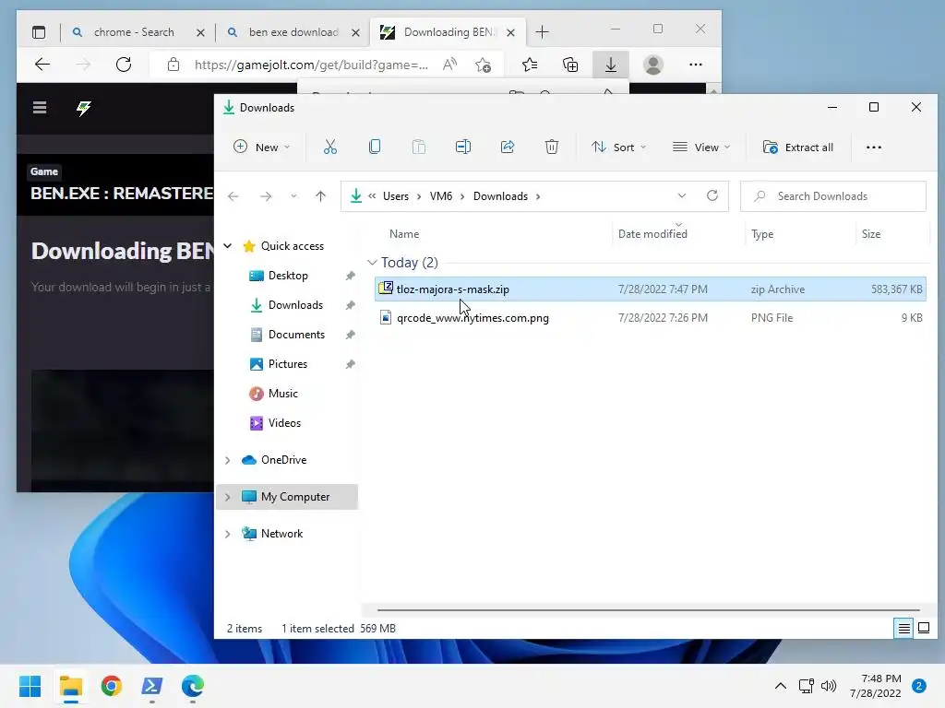
Task: Open the See more ellipsis menu in Explorer
Action: tap(873, 147)
